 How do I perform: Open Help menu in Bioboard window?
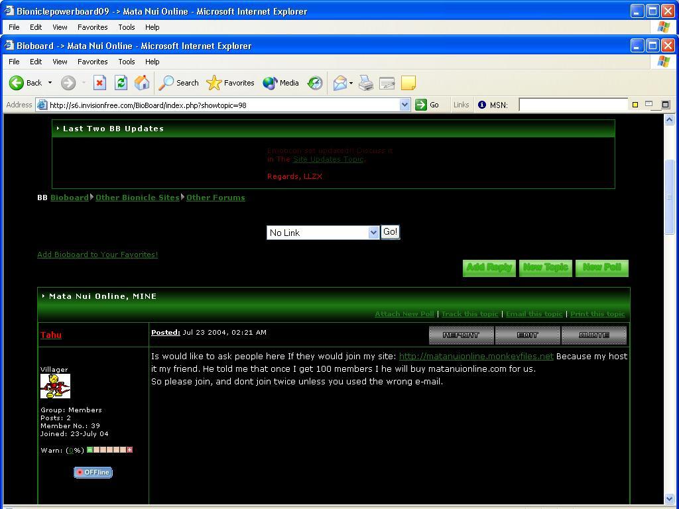(x=152, y=62)
